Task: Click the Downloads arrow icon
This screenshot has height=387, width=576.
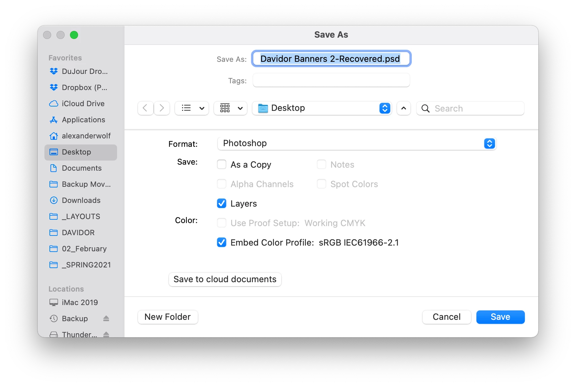Action: [x=53, y=200]
